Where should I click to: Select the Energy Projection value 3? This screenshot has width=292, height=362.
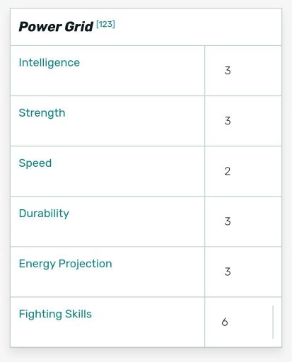click(228, 271)
